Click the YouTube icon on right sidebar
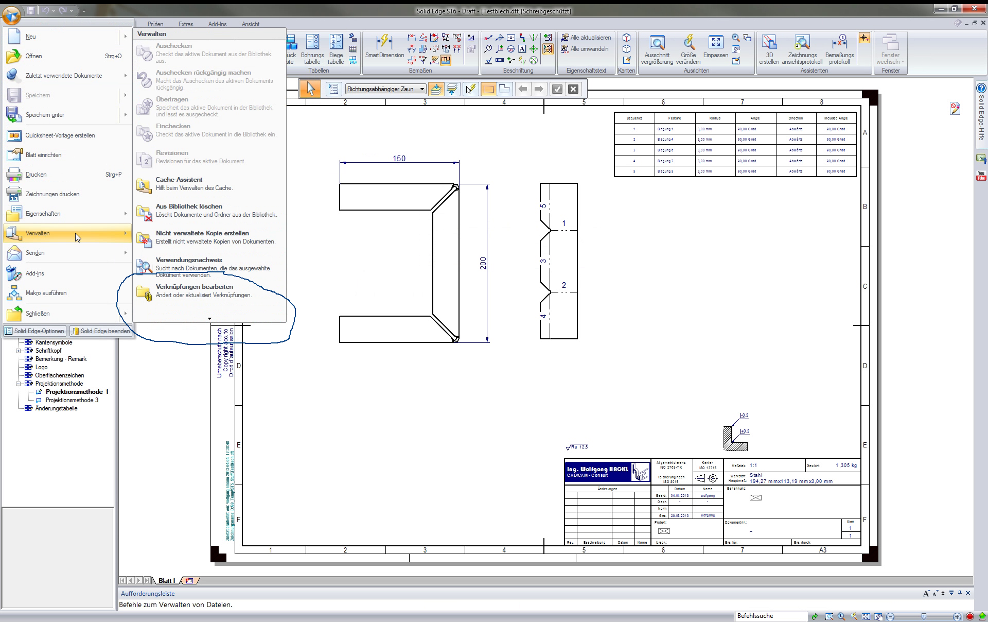 981,176
